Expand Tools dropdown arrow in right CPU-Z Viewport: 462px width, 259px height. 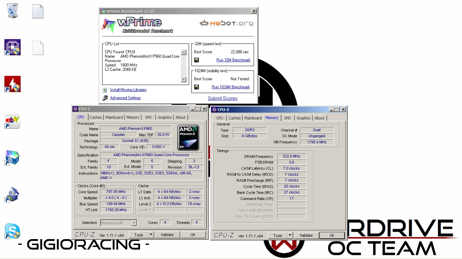pyautogui.click(x=290, y=235)
